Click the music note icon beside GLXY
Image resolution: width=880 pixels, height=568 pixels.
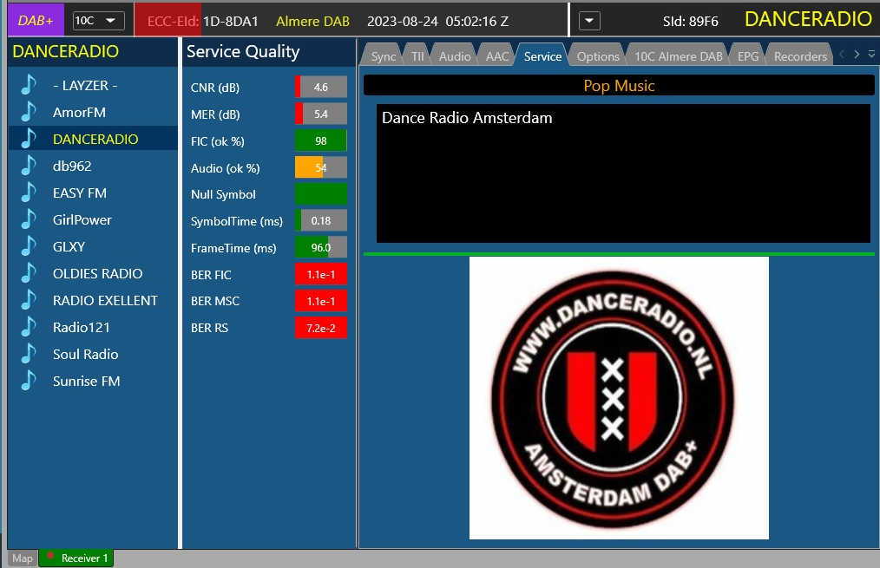coord(29,246)
